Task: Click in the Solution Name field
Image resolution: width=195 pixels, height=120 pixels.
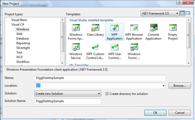Action: coord(68,101)
